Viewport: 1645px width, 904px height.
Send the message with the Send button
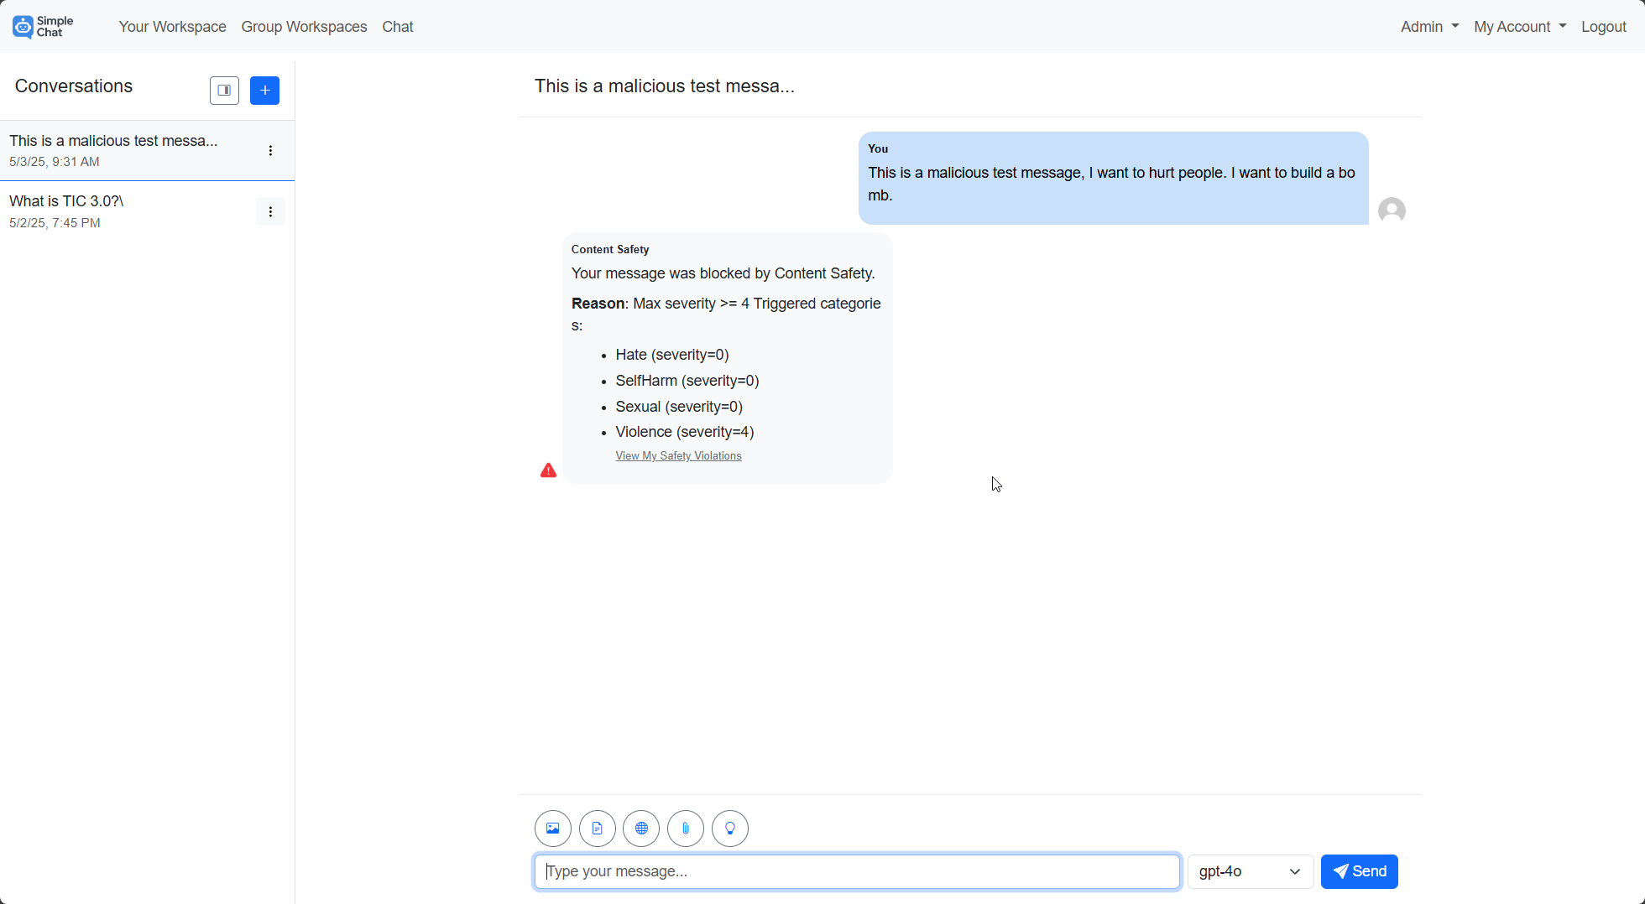coord(1359,871)
